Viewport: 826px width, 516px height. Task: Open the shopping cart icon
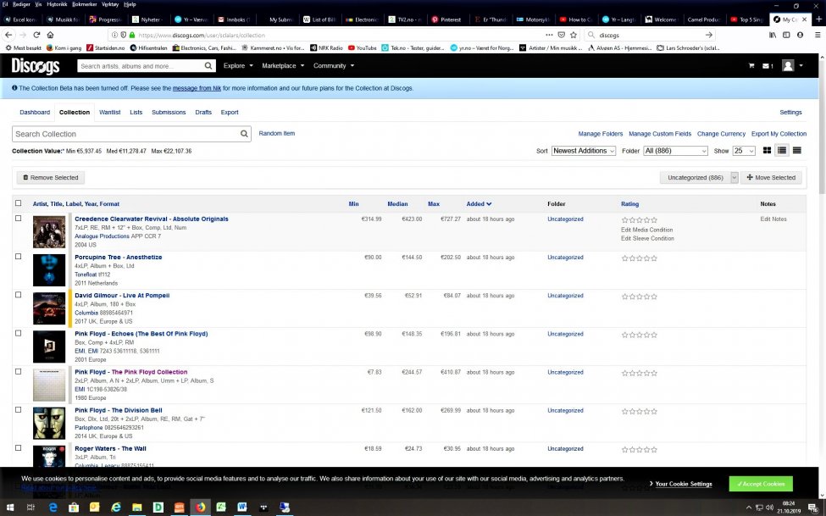pyautogui.click(x=751, y=65)
